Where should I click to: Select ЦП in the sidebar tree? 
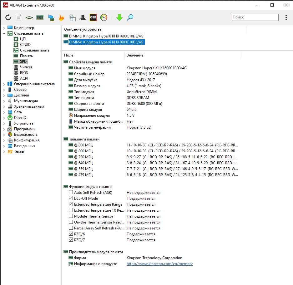point(23,39)
